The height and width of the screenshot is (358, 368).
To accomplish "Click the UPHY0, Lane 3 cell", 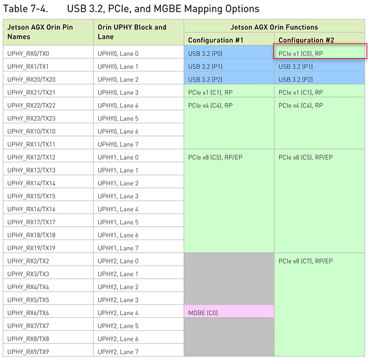I will point(138,91).
